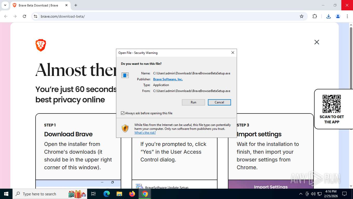Open the network tray icon
Viewport: 353px width, 199px height.
319,194
